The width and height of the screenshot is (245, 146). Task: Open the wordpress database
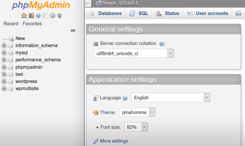tap(26, 82)
